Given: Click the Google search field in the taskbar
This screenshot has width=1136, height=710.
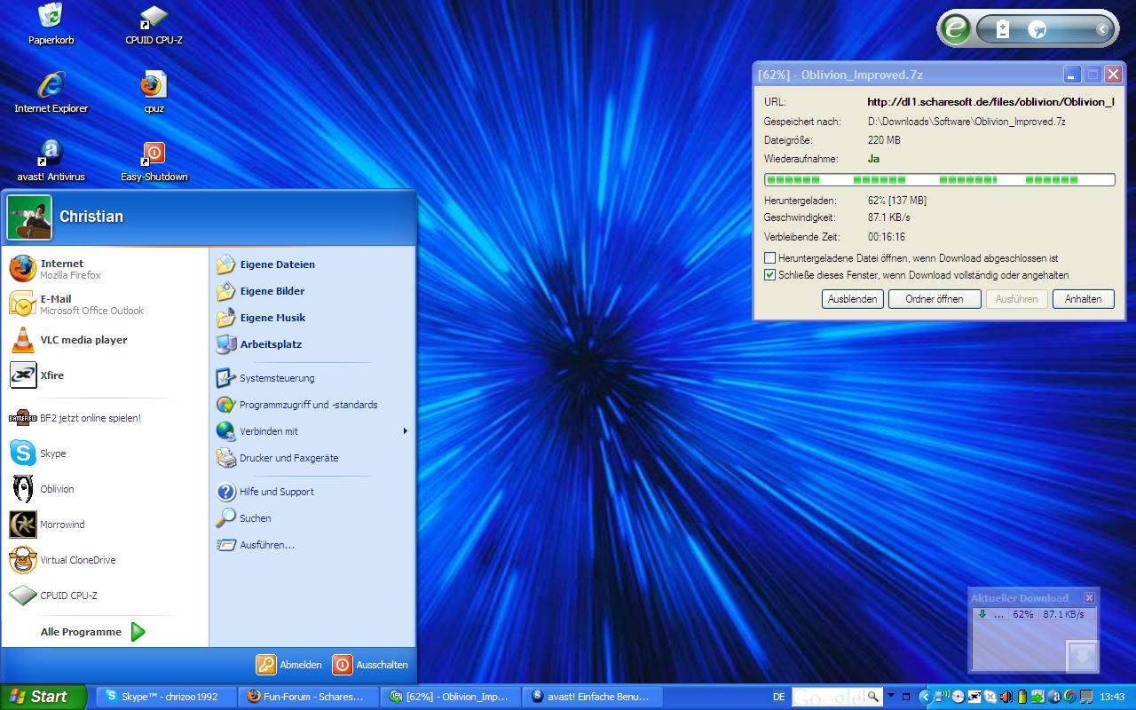Looking at the screenshot, I should (x=827, y=697).
